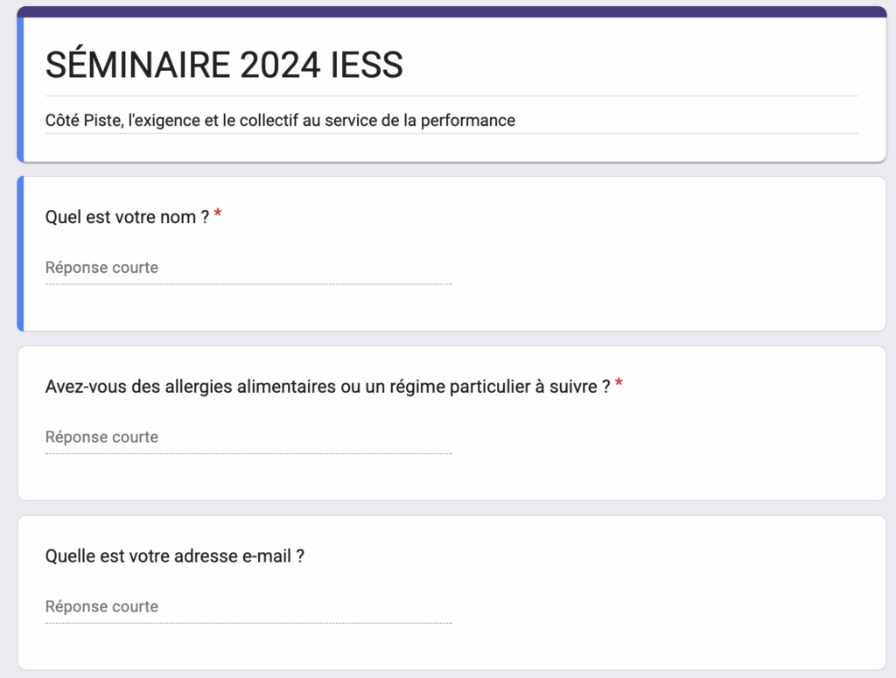Click the underline beneath the Côté Piste description
This screenshot has height=678, width=896.
451,134
